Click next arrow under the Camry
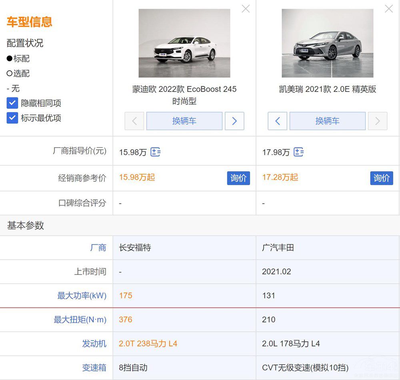Image resolution: width=400 pixels, height=380 pixels. (377, 121)
